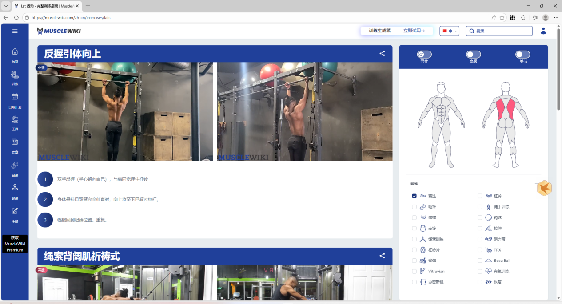Screen dimensions: 562x304
Task: Open the hamburger menu in sidebar
Action: (15, 31)
